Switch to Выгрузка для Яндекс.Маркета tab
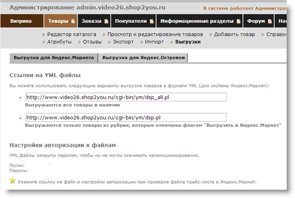 point(54,57)
